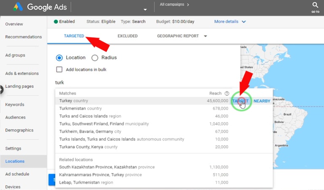Open Settings in the sidebar
Screen dimensions: 324x190
(x=13, y=149)
